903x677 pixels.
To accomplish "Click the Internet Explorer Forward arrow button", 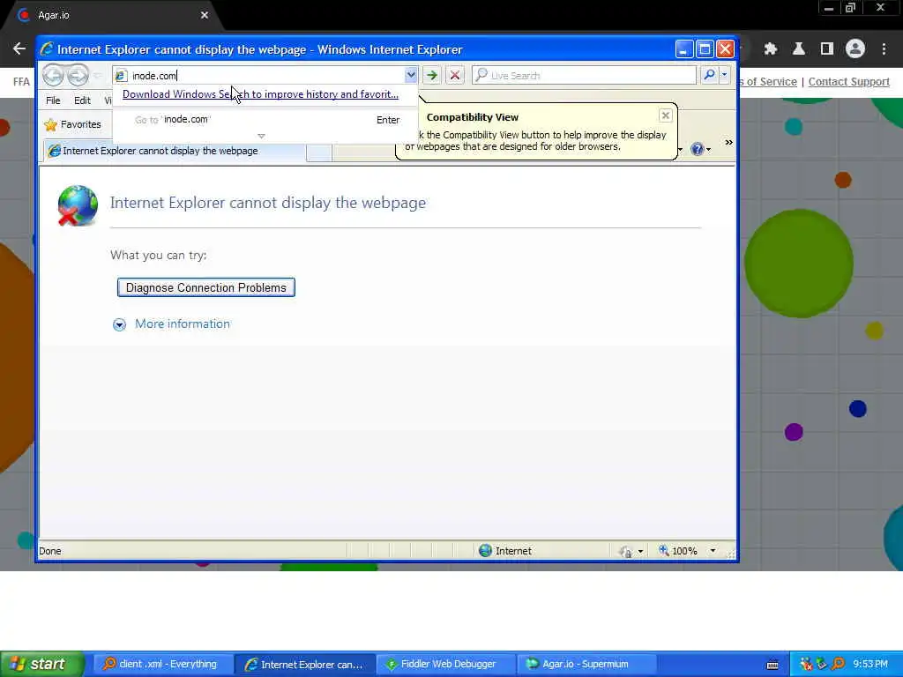I will [x=78, y=76].
